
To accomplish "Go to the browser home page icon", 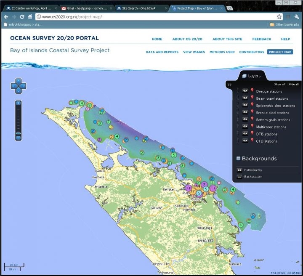I will (30, 17).
